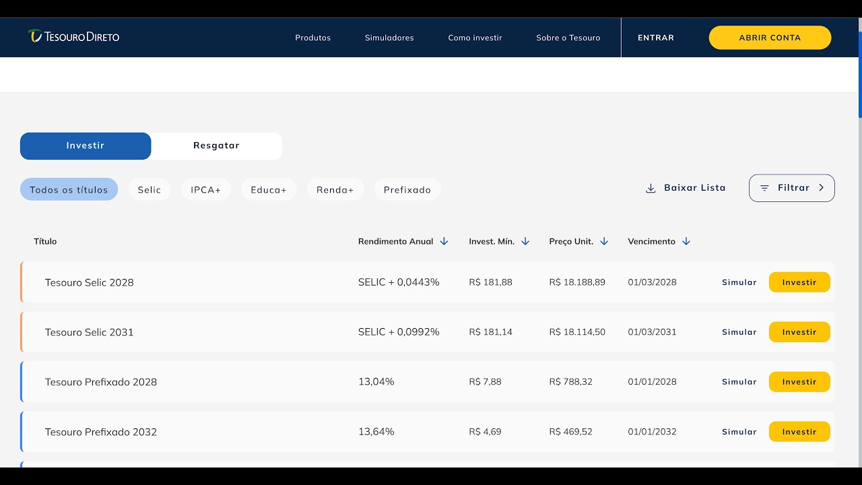Click Simular for Tesouro Selic 2031
Viewport: 862px width, 485px height.
[x=739, y=332]
